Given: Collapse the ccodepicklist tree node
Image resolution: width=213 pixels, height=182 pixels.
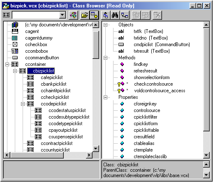Looking at the screenshot, I should (x=23, y=104).
